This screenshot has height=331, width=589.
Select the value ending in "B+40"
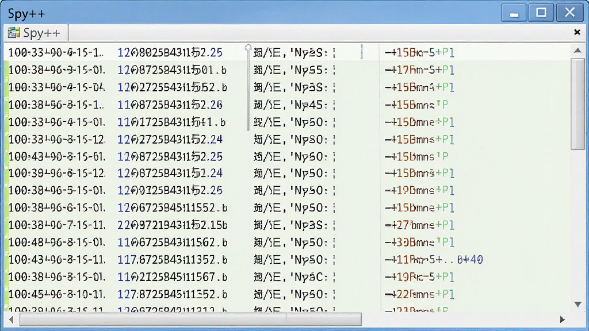click(434, 260)
